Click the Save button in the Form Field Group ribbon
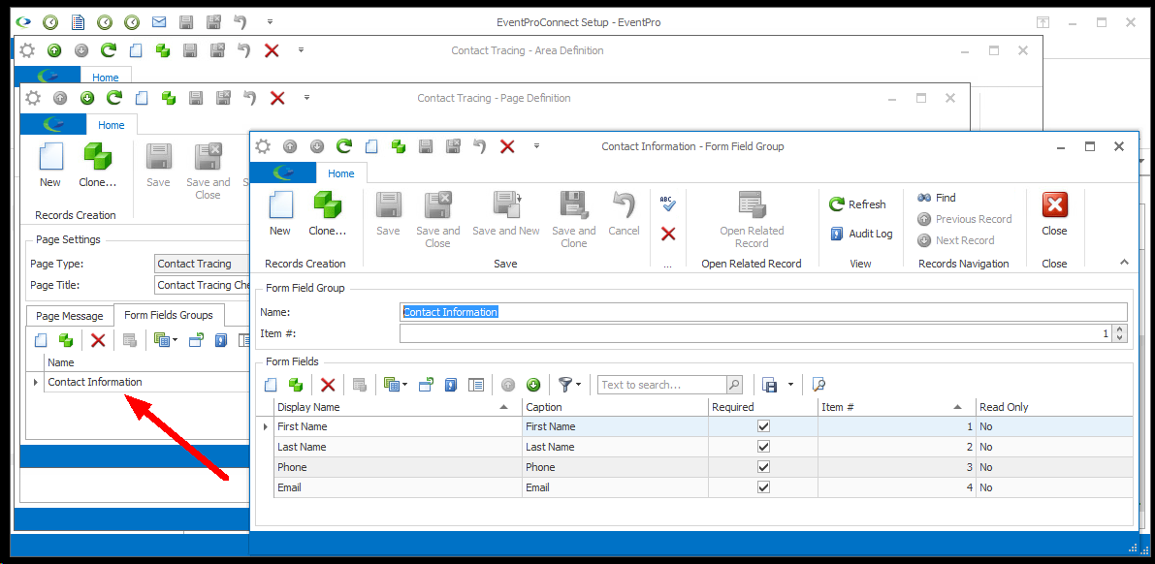1155x564 pixels. (388, 213)
